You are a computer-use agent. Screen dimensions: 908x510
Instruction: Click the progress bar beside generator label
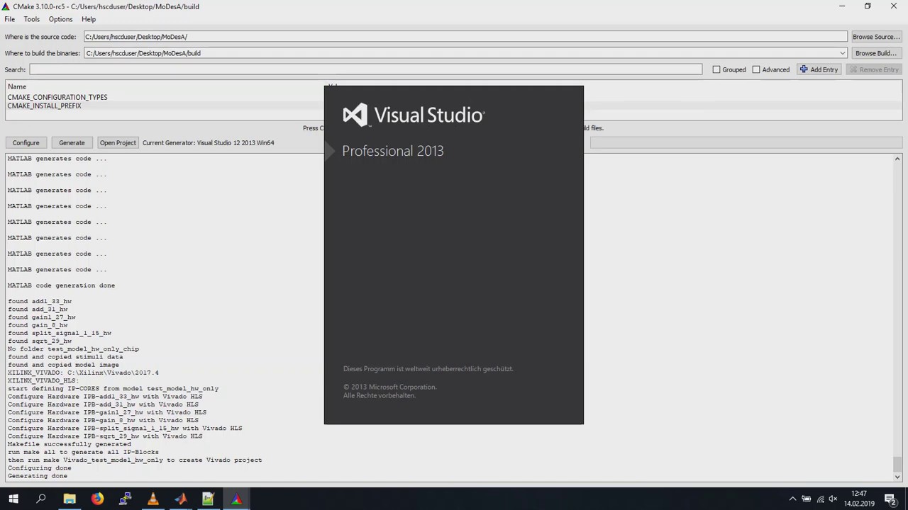[x=746, y=142]
